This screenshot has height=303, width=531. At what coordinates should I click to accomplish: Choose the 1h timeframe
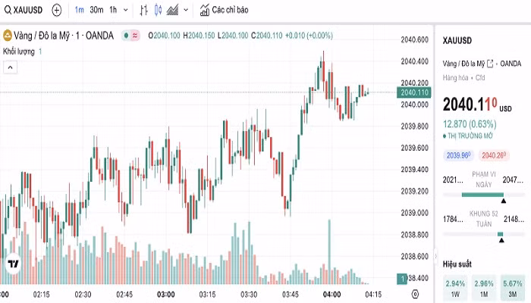tap(113, 10)
